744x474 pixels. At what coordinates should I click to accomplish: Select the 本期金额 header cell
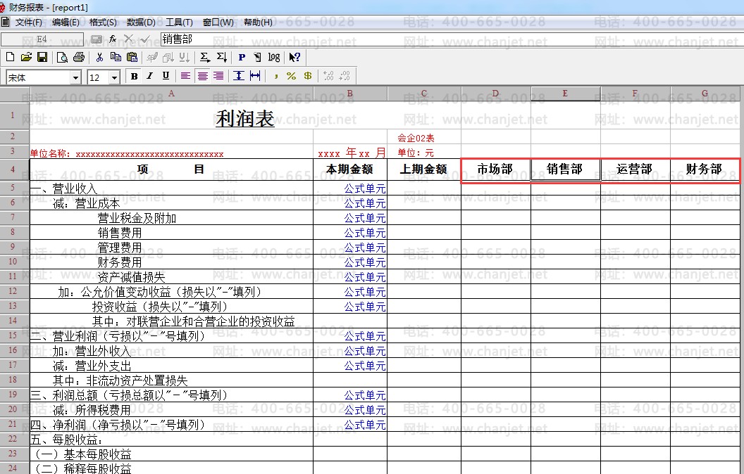[x=350, y=169]
